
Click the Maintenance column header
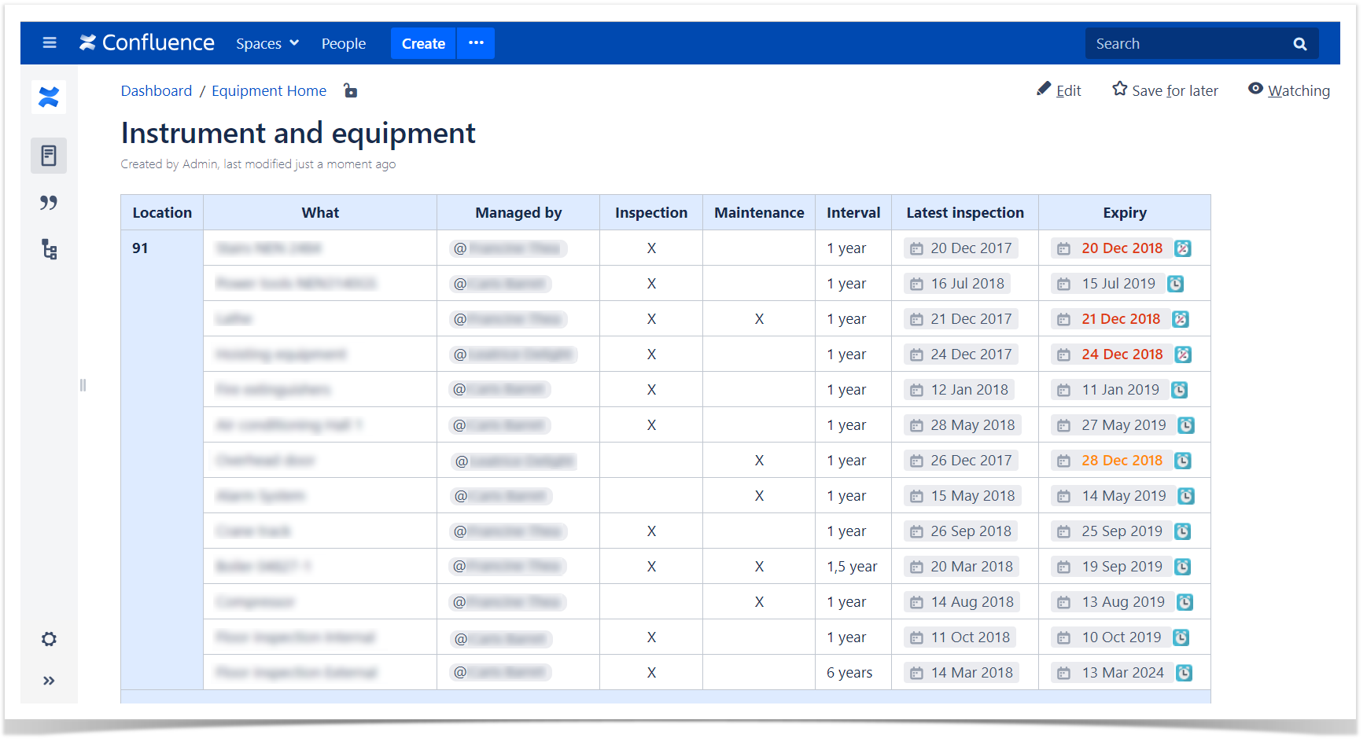(x=759, y=213)
